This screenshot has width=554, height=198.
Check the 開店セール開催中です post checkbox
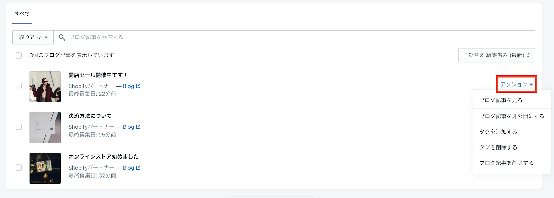[x=19, y=86]
